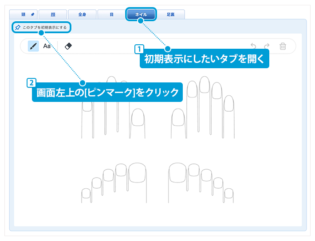
Task: Click the trash can delete icon
Action: coord(283,46)
